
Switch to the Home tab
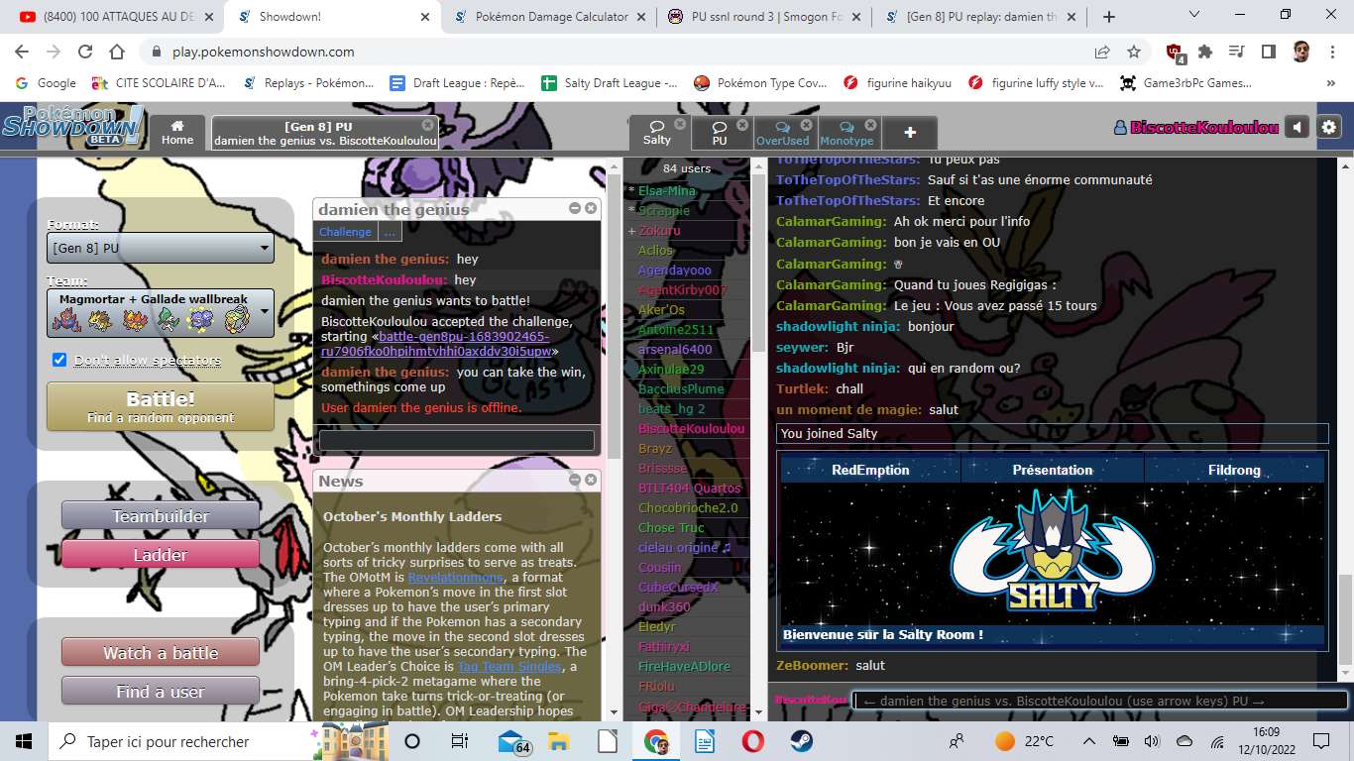(177, 133)
